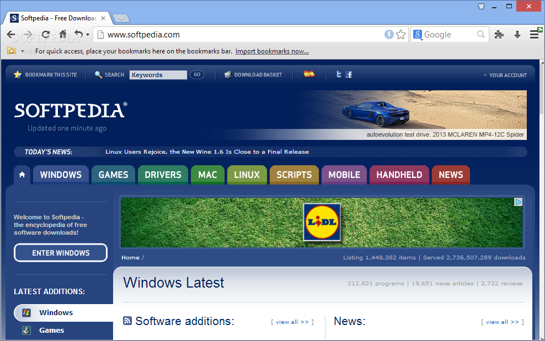This screenshot has width=545, height=341.
Task: Click the undo closed tab arrow icon
Action: [79, 34]
